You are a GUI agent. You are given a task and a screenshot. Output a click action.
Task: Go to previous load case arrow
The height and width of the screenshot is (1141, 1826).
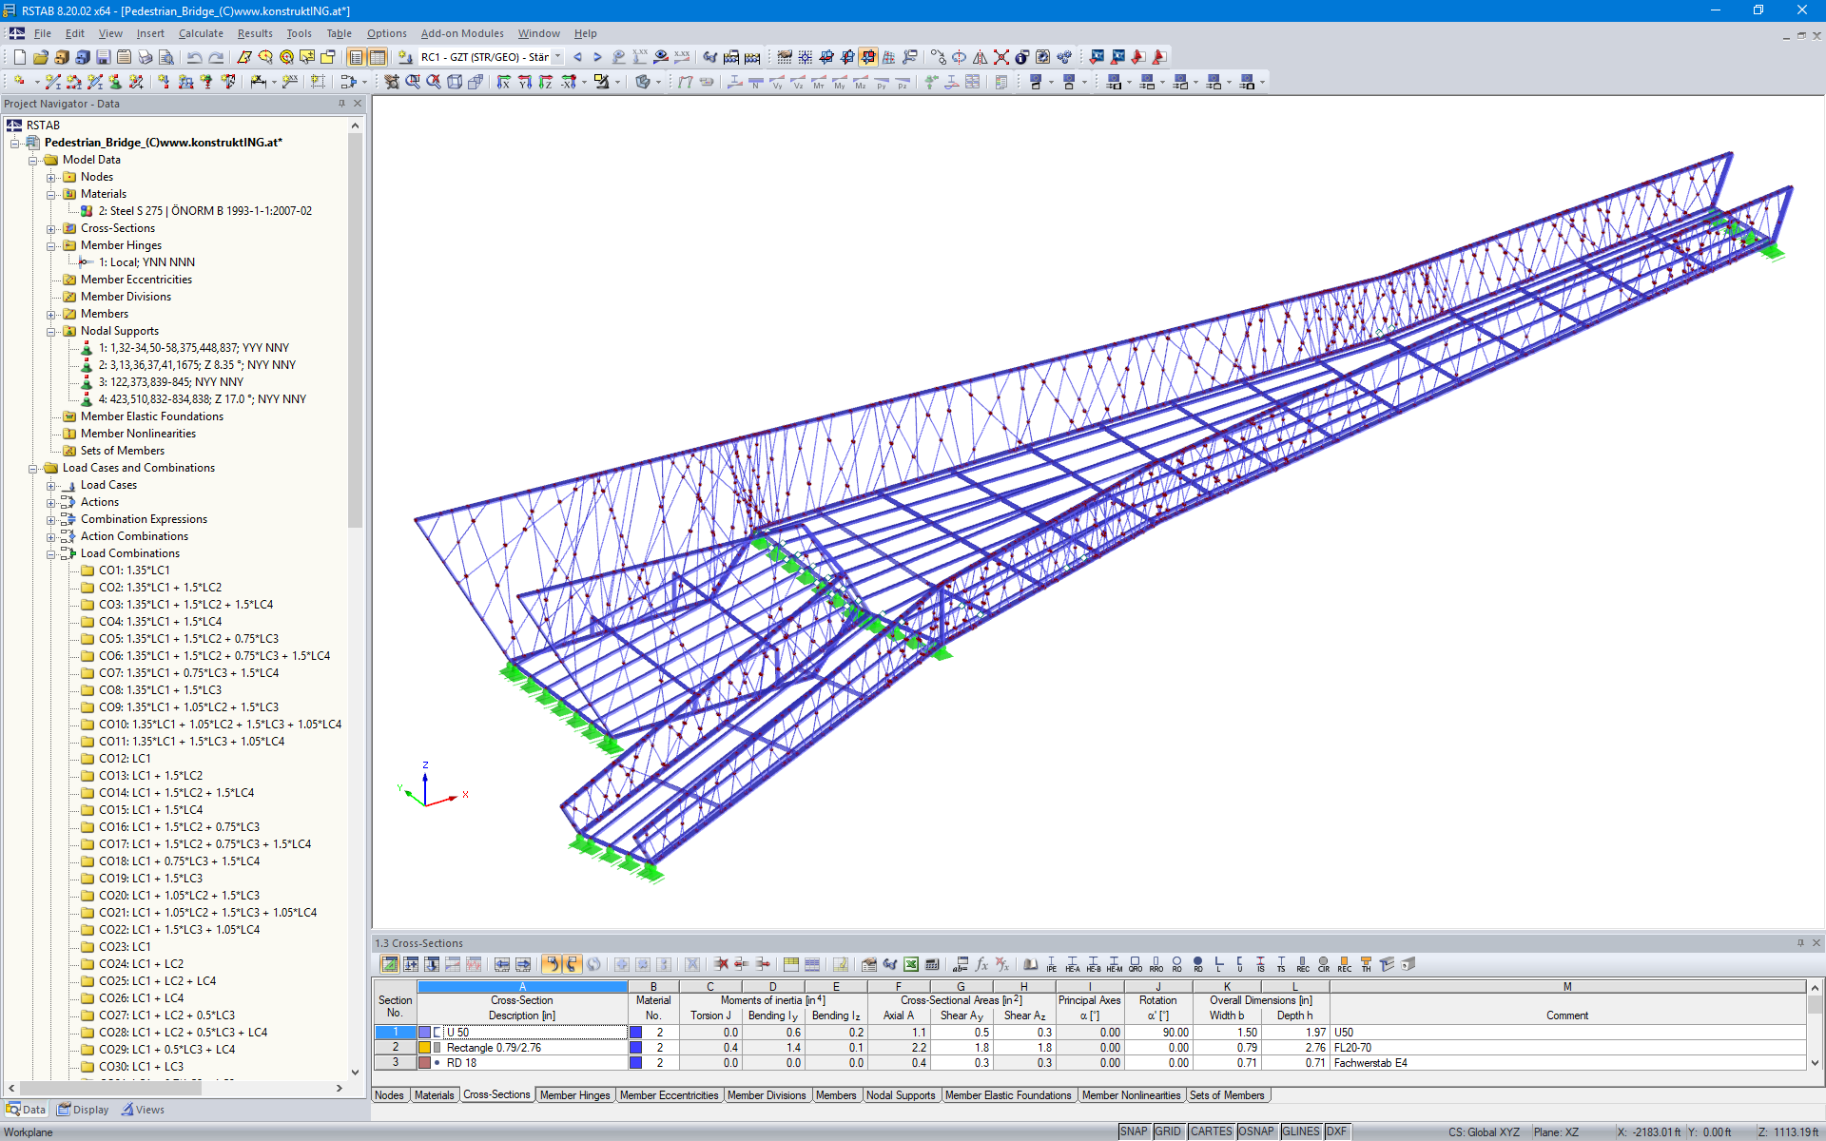click(x=577, y=57)
